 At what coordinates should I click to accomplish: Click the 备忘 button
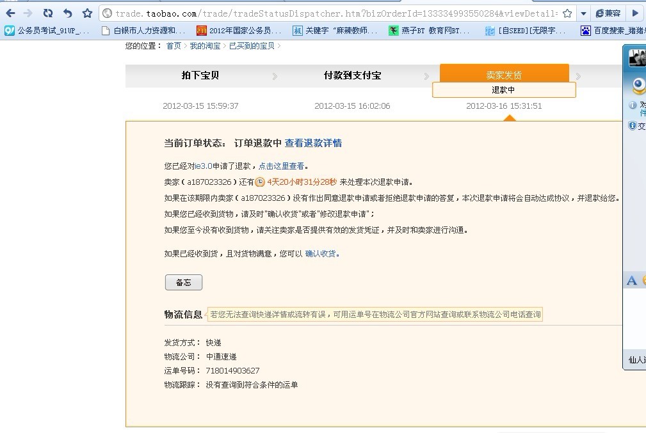[x=184, y=282]
